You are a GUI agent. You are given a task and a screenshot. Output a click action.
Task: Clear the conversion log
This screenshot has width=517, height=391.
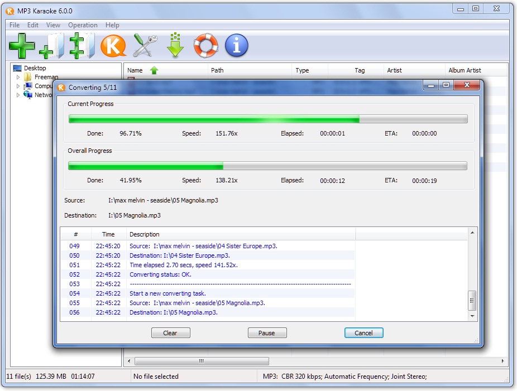(170, 332)
